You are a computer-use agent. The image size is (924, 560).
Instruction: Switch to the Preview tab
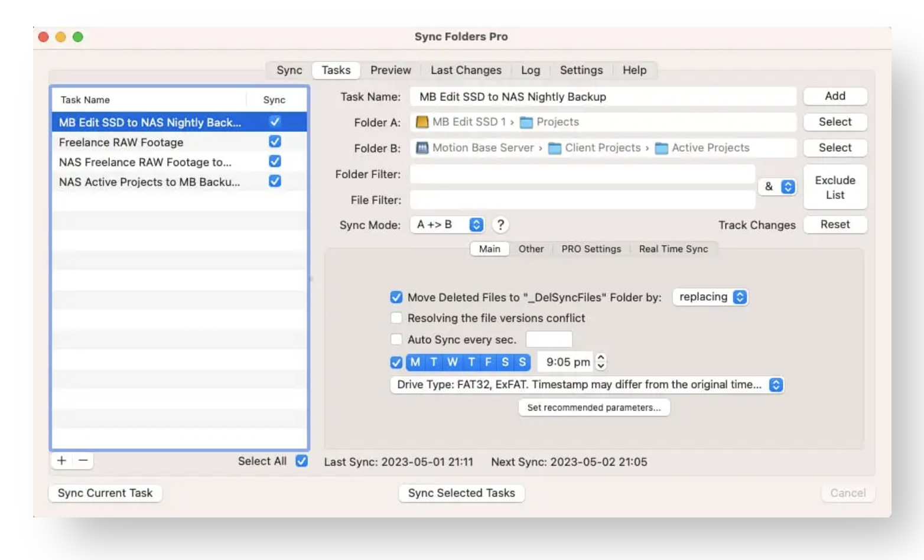391,70
